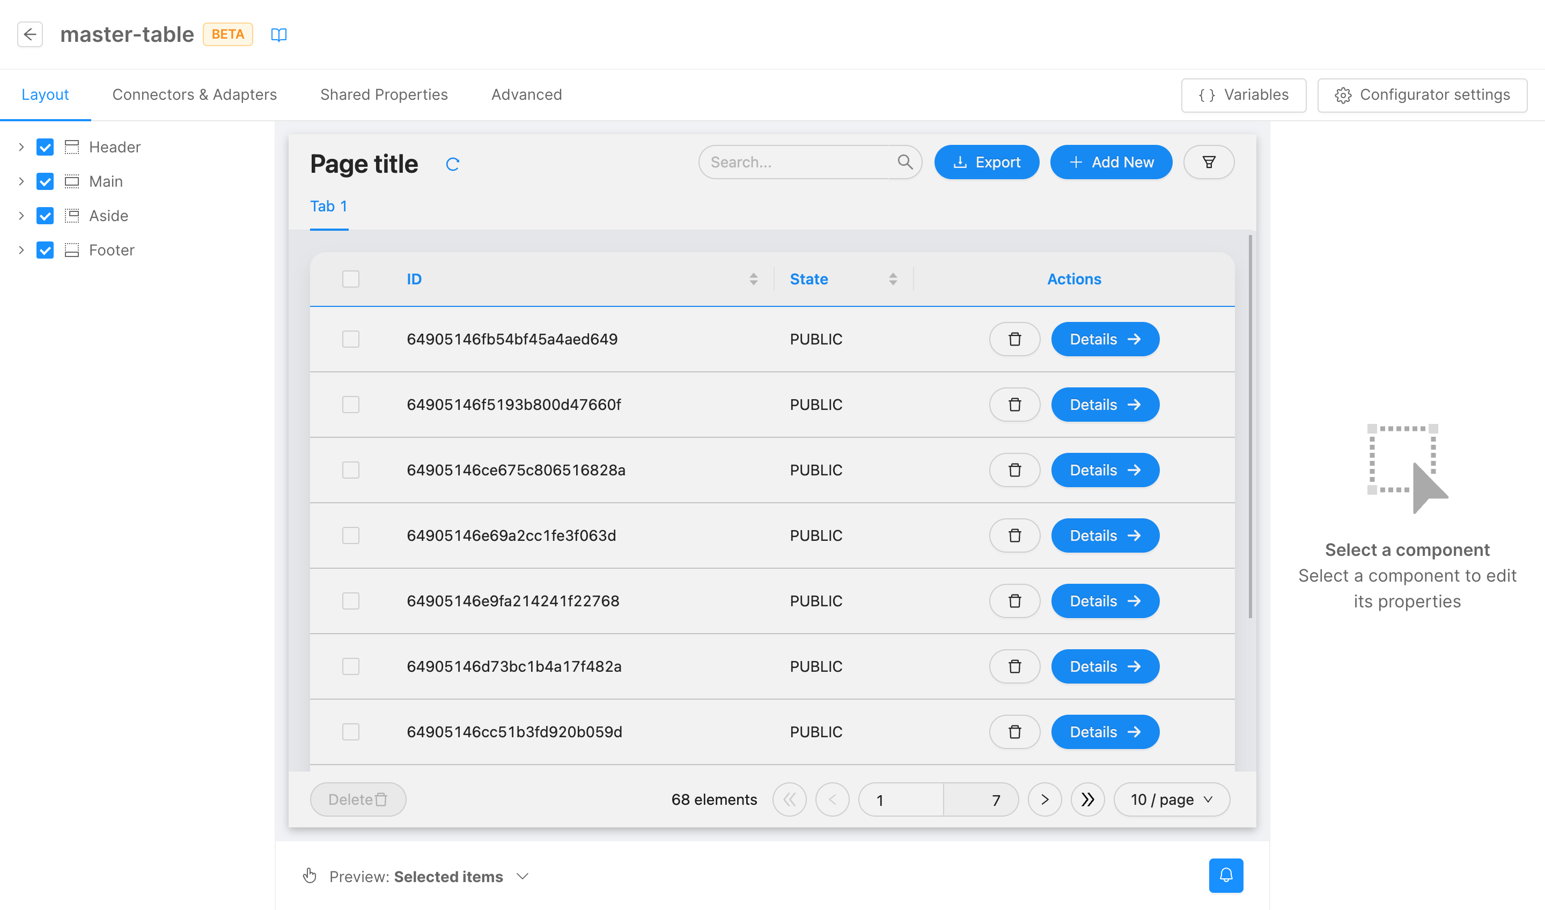The width and height of the screenshot is (1545, 910).
Task: Click the refresh icon beside Page title
Action: pyautogui.click(x=452, y=164)
